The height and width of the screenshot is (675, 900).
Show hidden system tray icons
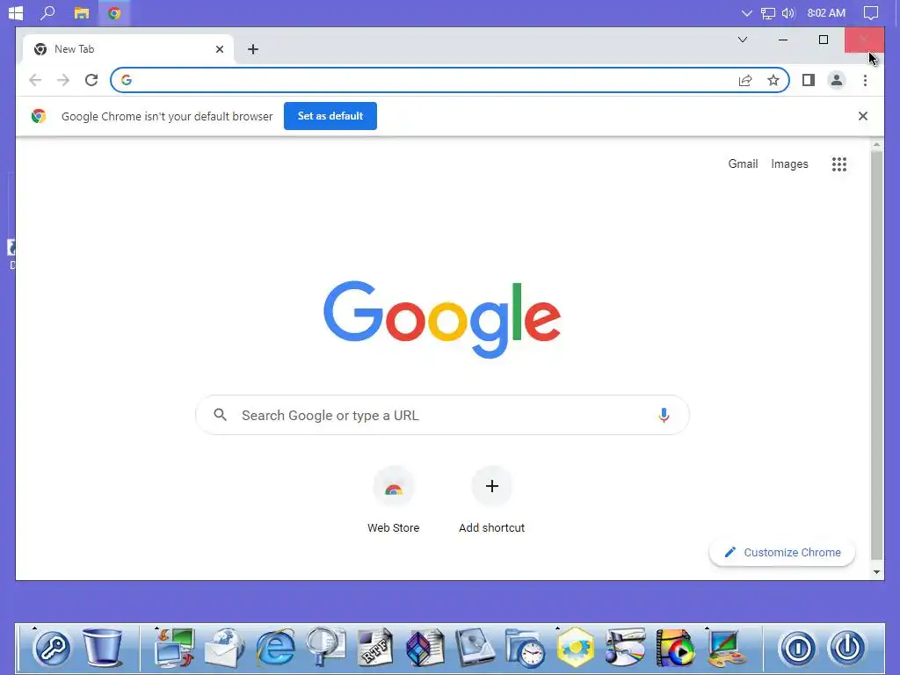(747, 12)
